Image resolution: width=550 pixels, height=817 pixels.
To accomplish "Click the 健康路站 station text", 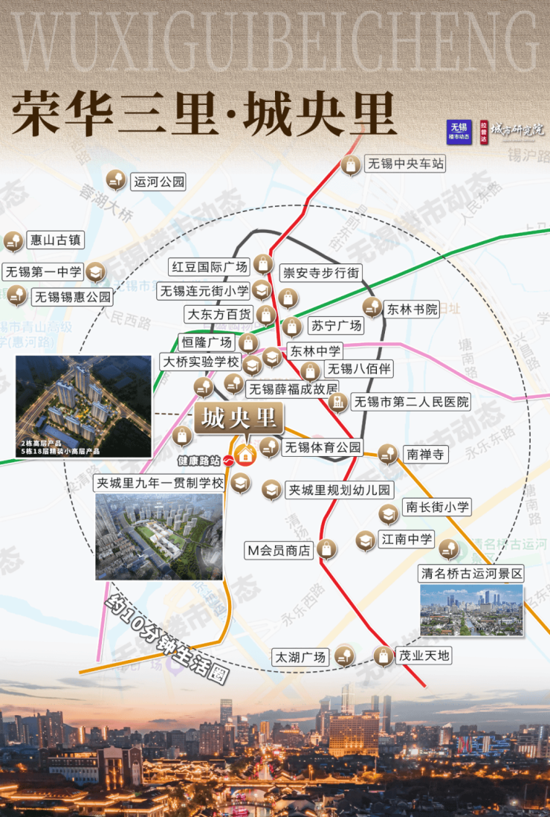I will 198,461.
